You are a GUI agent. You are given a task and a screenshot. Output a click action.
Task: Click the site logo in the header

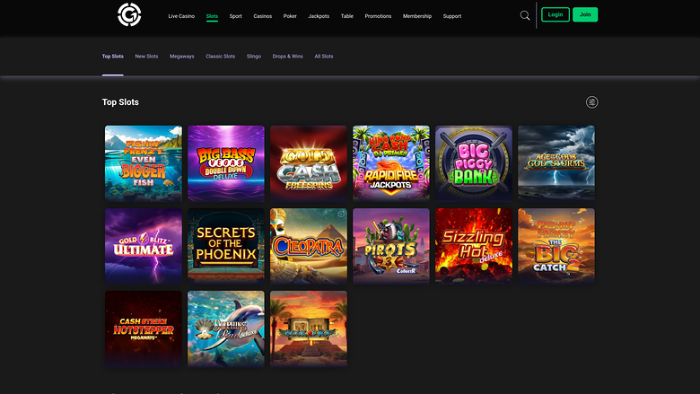coord(130,15)
